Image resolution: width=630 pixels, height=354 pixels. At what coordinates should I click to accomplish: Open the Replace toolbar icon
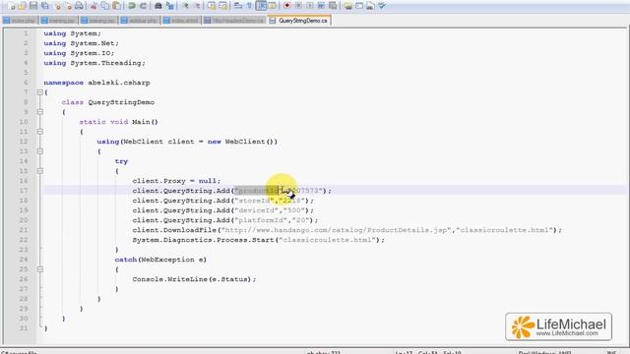point(169,6)
